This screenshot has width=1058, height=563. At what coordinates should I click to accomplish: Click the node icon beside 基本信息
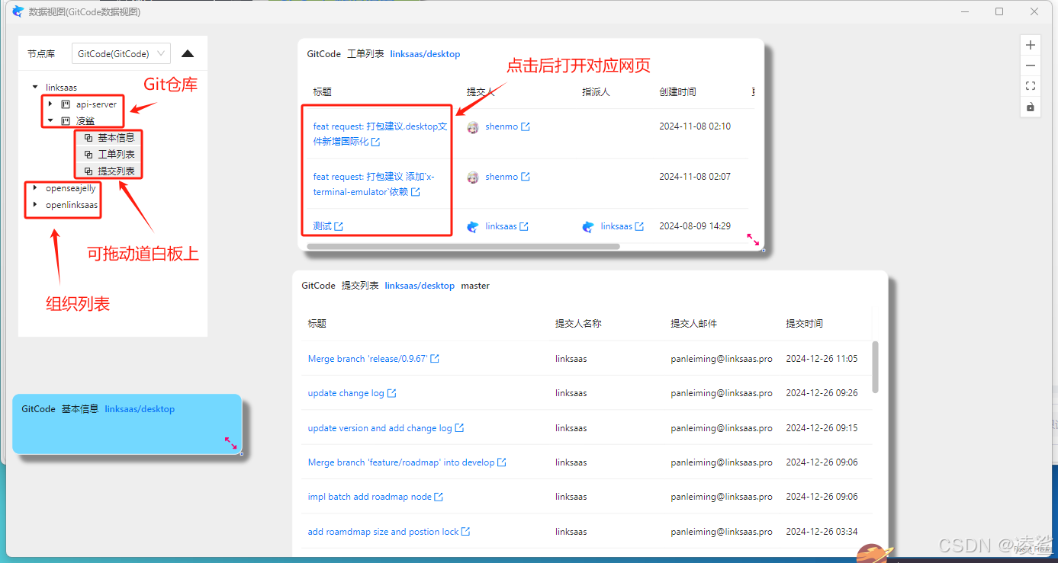coord(88,137)
